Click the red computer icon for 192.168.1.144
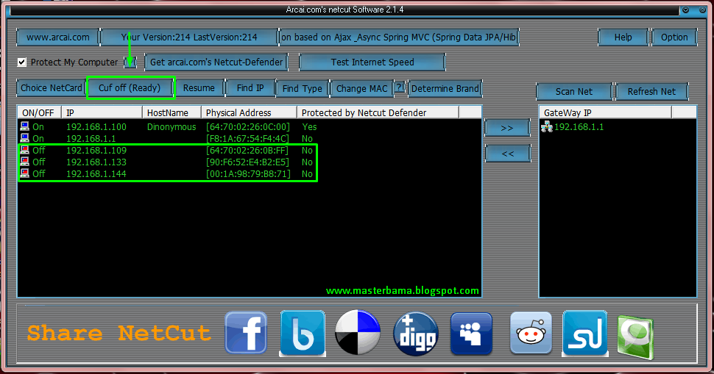 click(x=24, y=173)
